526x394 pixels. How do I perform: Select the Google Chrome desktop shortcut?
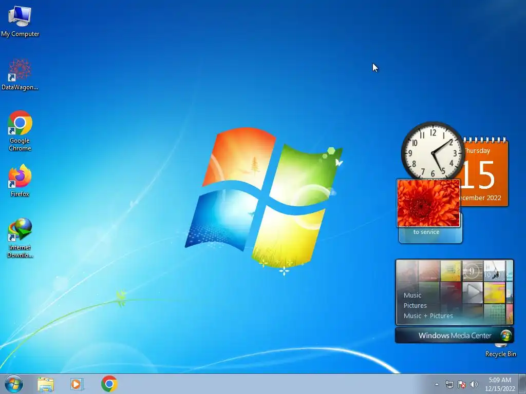[x=20, y=131]
